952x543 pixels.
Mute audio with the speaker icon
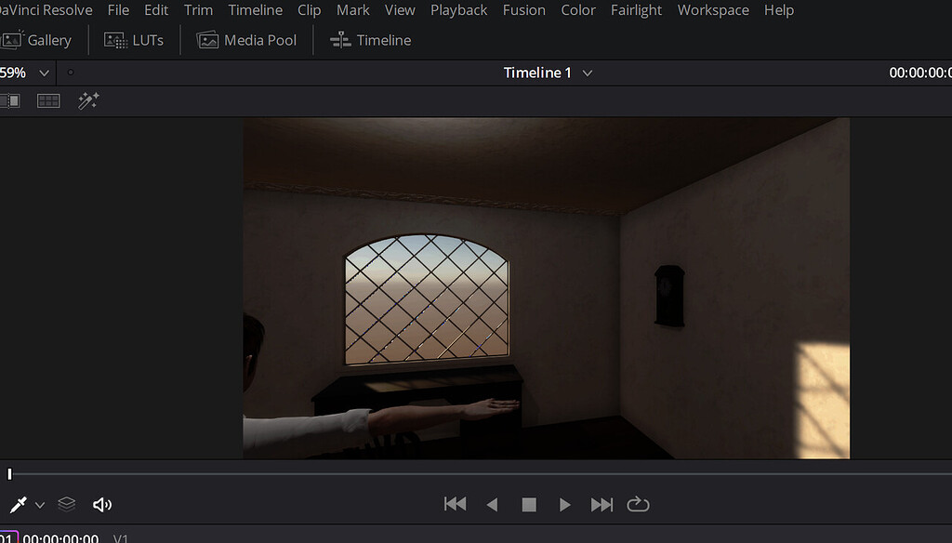[x=102, y=504]
